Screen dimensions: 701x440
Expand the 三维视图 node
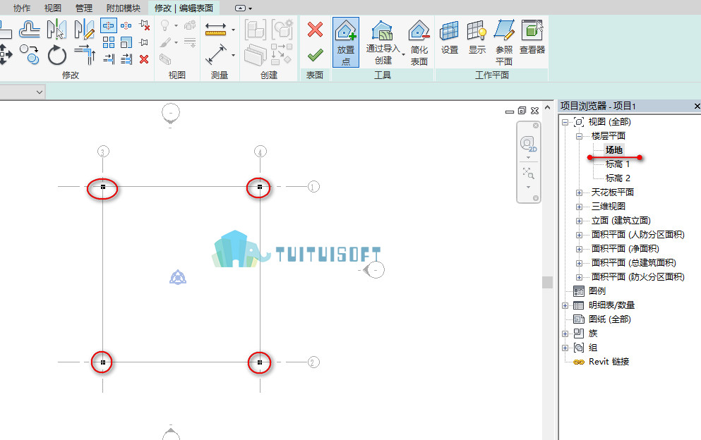(x=580, y=207)
